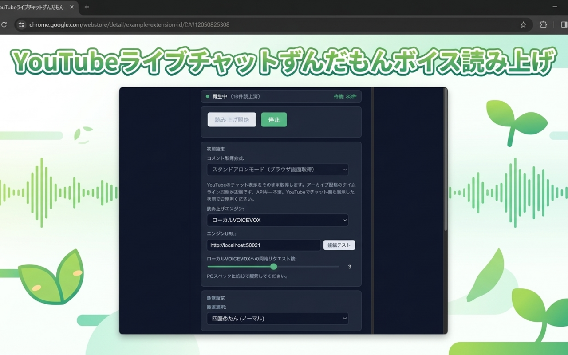Click the エンジンURL input field
Viewport: 568px width, 355px height.
coord(264,245)
